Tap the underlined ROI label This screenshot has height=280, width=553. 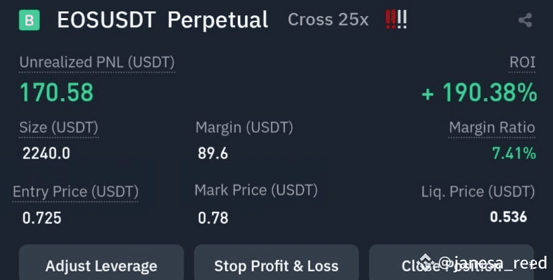click(x=522, y=63)
